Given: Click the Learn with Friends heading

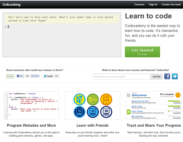Looking at the screenshot, I should (x=93, y=125).
